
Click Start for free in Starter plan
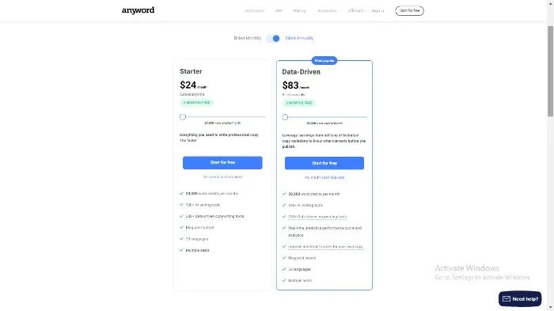coord(222,162)
